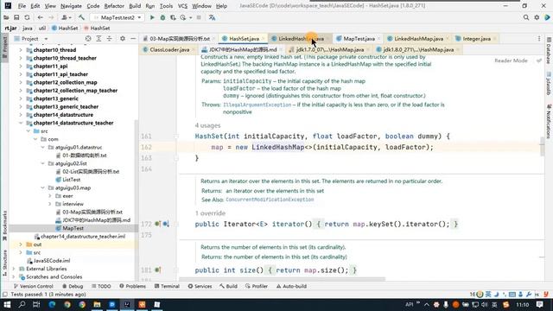Expand chapter11_api folder
Image resolution: width=553 pixels, height=311 pixels.
21,67
